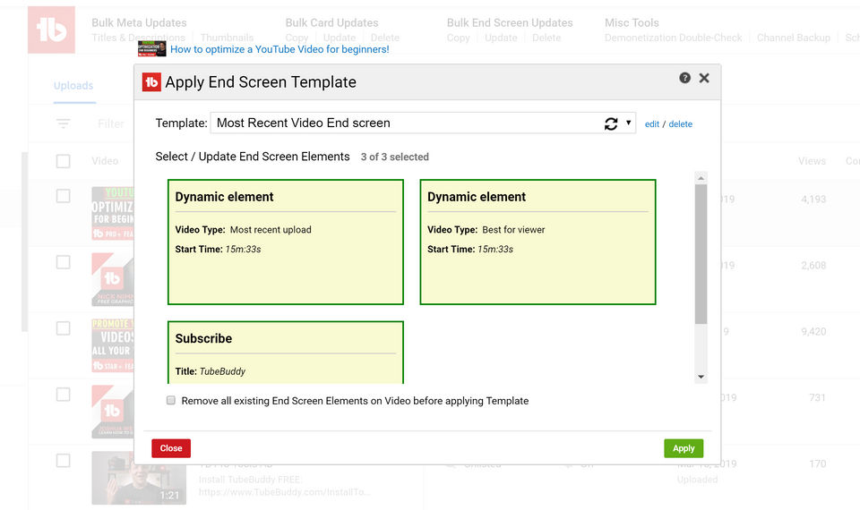Switch to the Uploads tab
The image size is (860, 510).
pos(73,86)
